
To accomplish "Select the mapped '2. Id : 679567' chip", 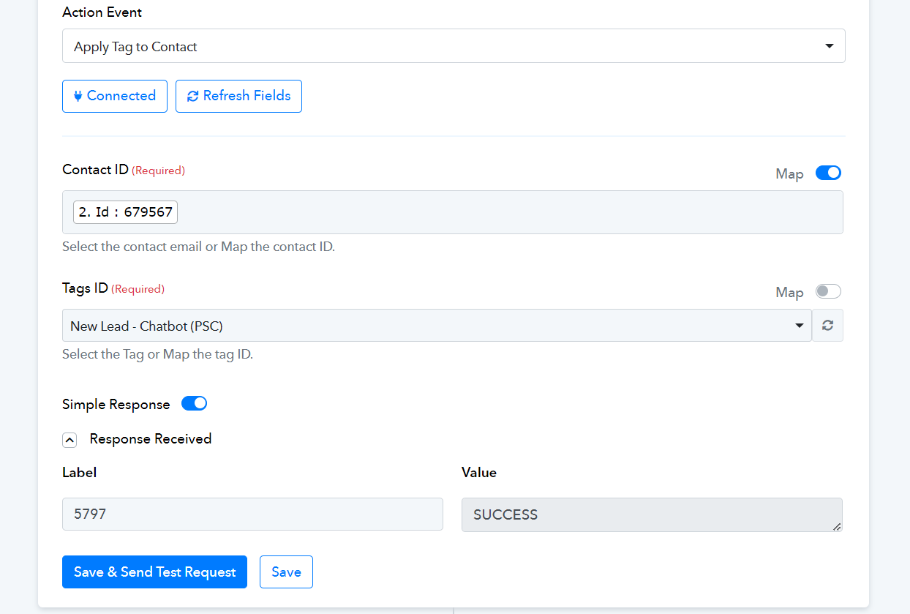I will coord(125,212).
